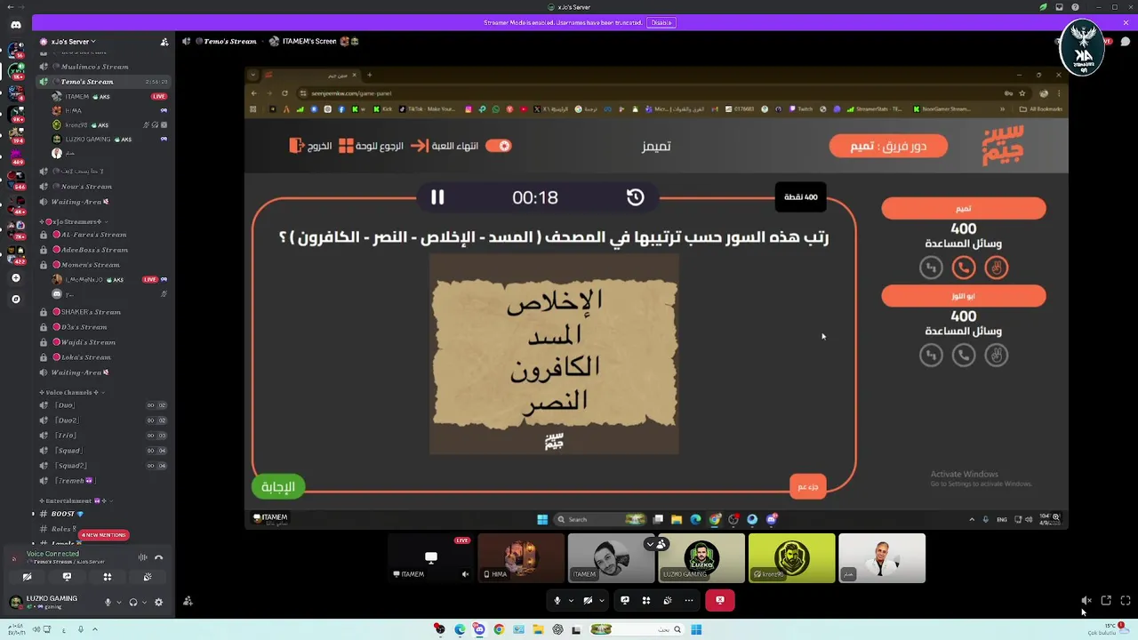Open output device arrow beside user-panel headphones
The image size is (1138, 640).
pos(144,602)
